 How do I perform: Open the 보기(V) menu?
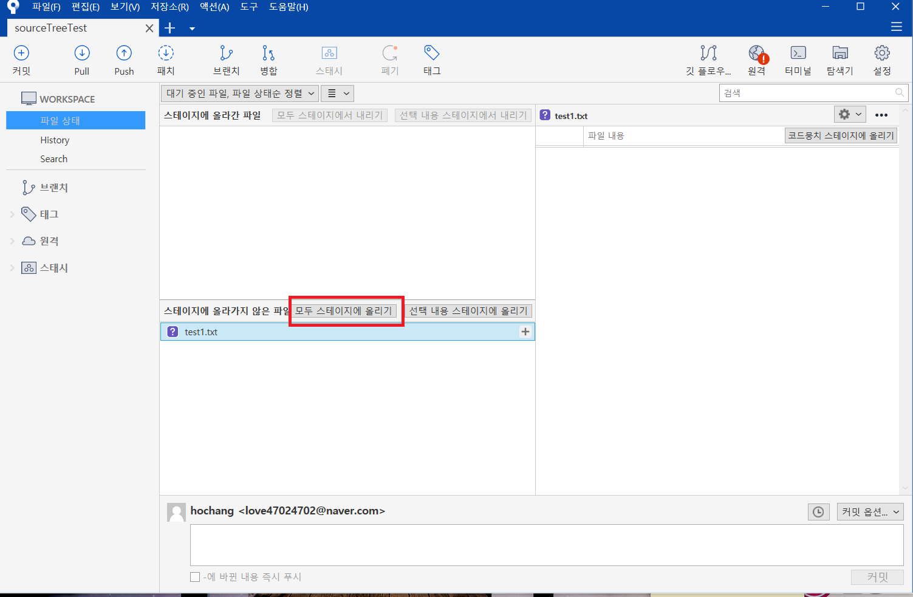125,7
